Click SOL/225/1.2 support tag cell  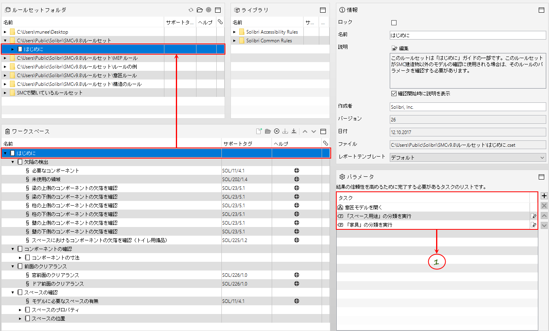pyautogui.click(x=246, y=240)
